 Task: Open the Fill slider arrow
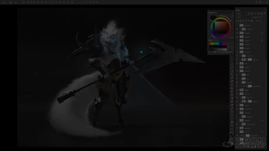264,21
